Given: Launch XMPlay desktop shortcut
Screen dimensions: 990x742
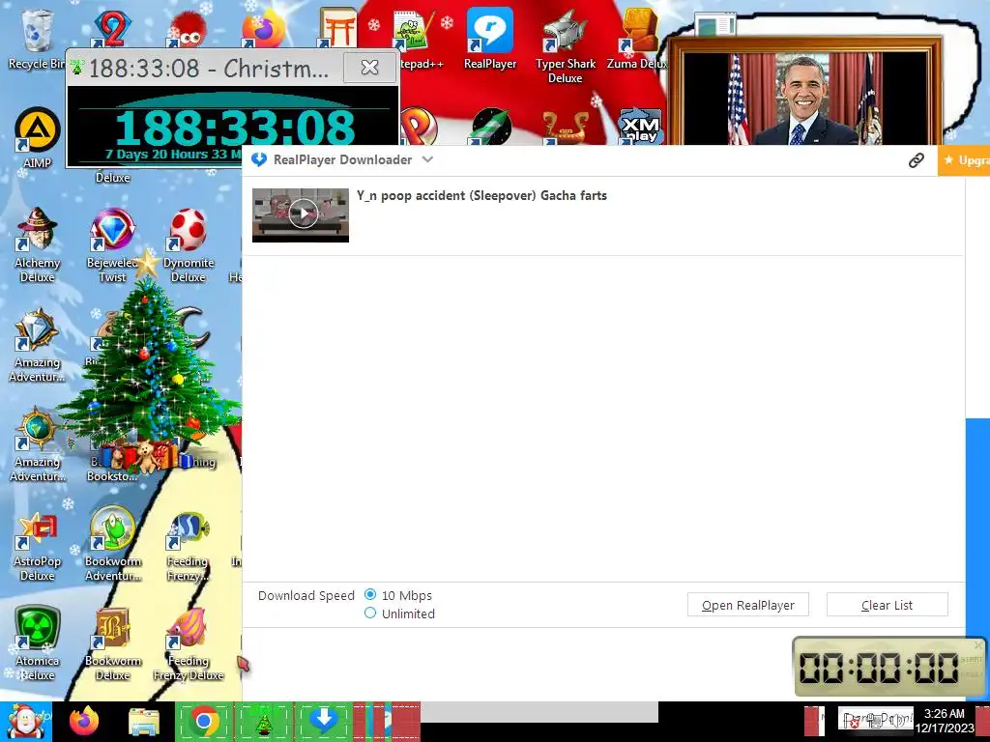Looking at the screenshot, I should point(640,127).
